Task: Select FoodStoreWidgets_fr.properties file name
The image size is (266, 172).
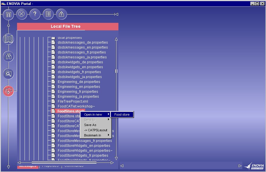Action: point(83,156)
